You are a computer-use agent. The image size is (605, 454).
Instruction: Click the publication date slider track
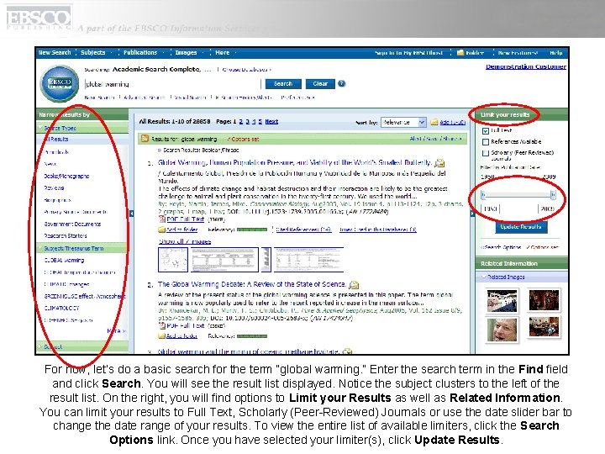518,195
